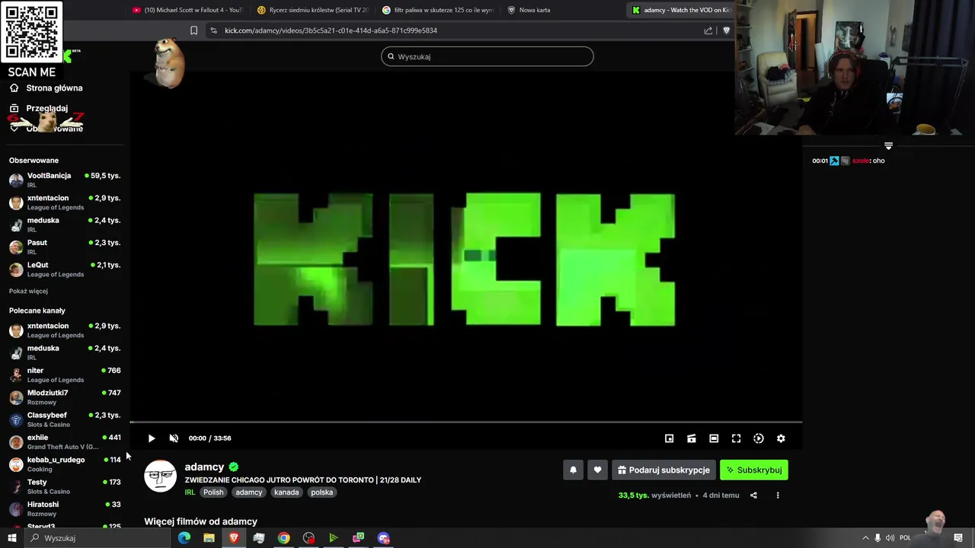Open volume control in system tray
Image resolution: width=975 pixels, height=548 pixels.
pyautogui.click(x=890, y=538)
